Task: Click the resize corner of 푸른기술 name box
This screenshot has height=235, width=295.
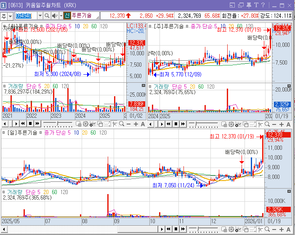Action: click(x=98, y=17)
